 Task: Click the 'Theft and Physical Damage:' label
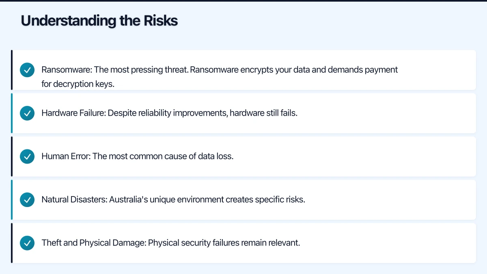[94, 243]
